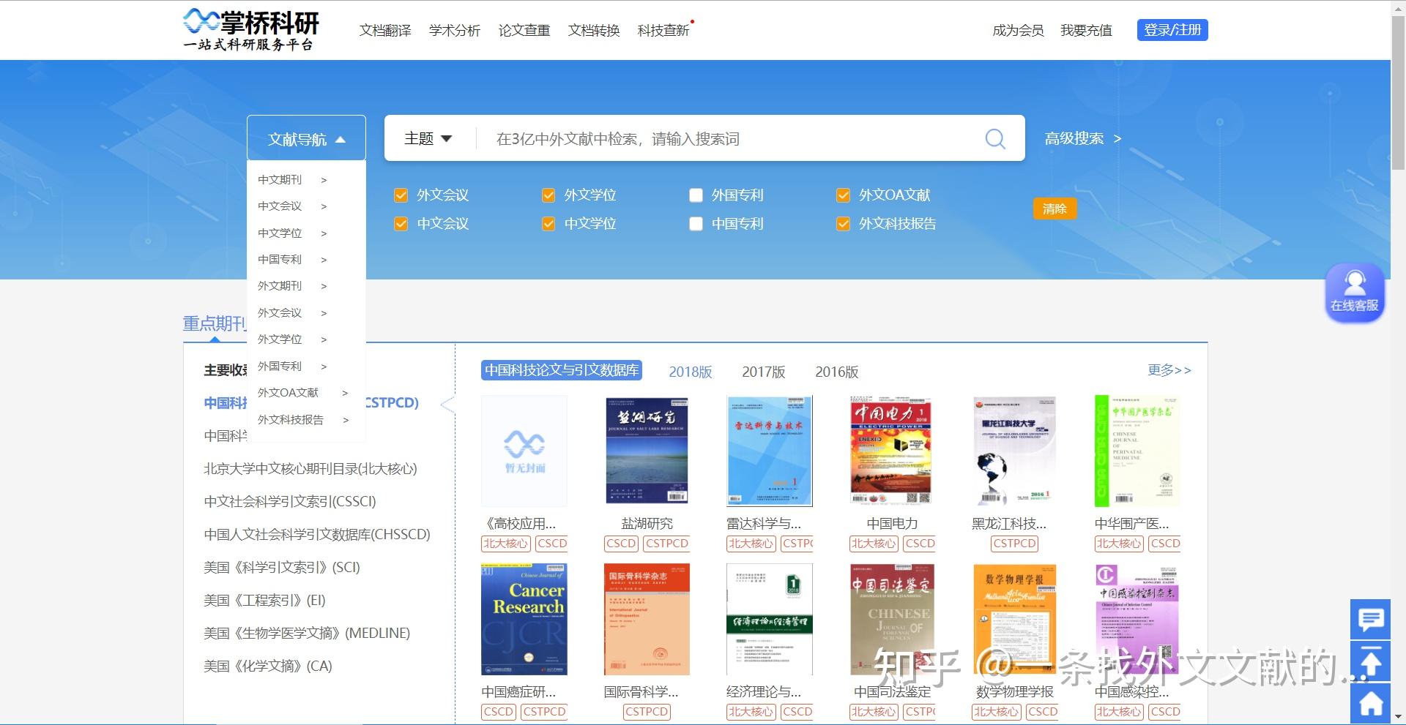Viewport: 1406px width, 725px height.
Task: Click the search magnifier icon
Action: pyautogui.click(x=994, y=138)
